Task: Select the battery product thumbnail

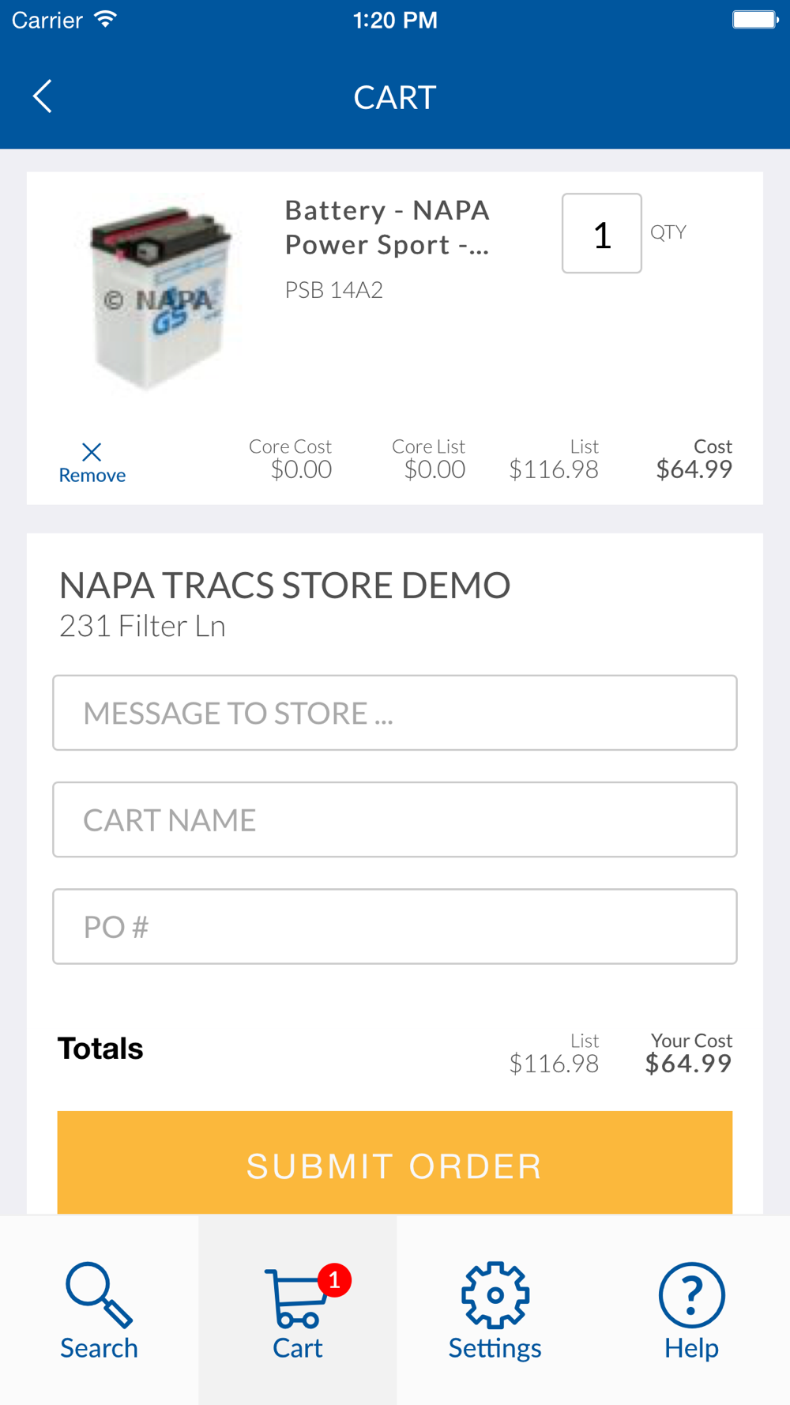Action: click(162, 296)
